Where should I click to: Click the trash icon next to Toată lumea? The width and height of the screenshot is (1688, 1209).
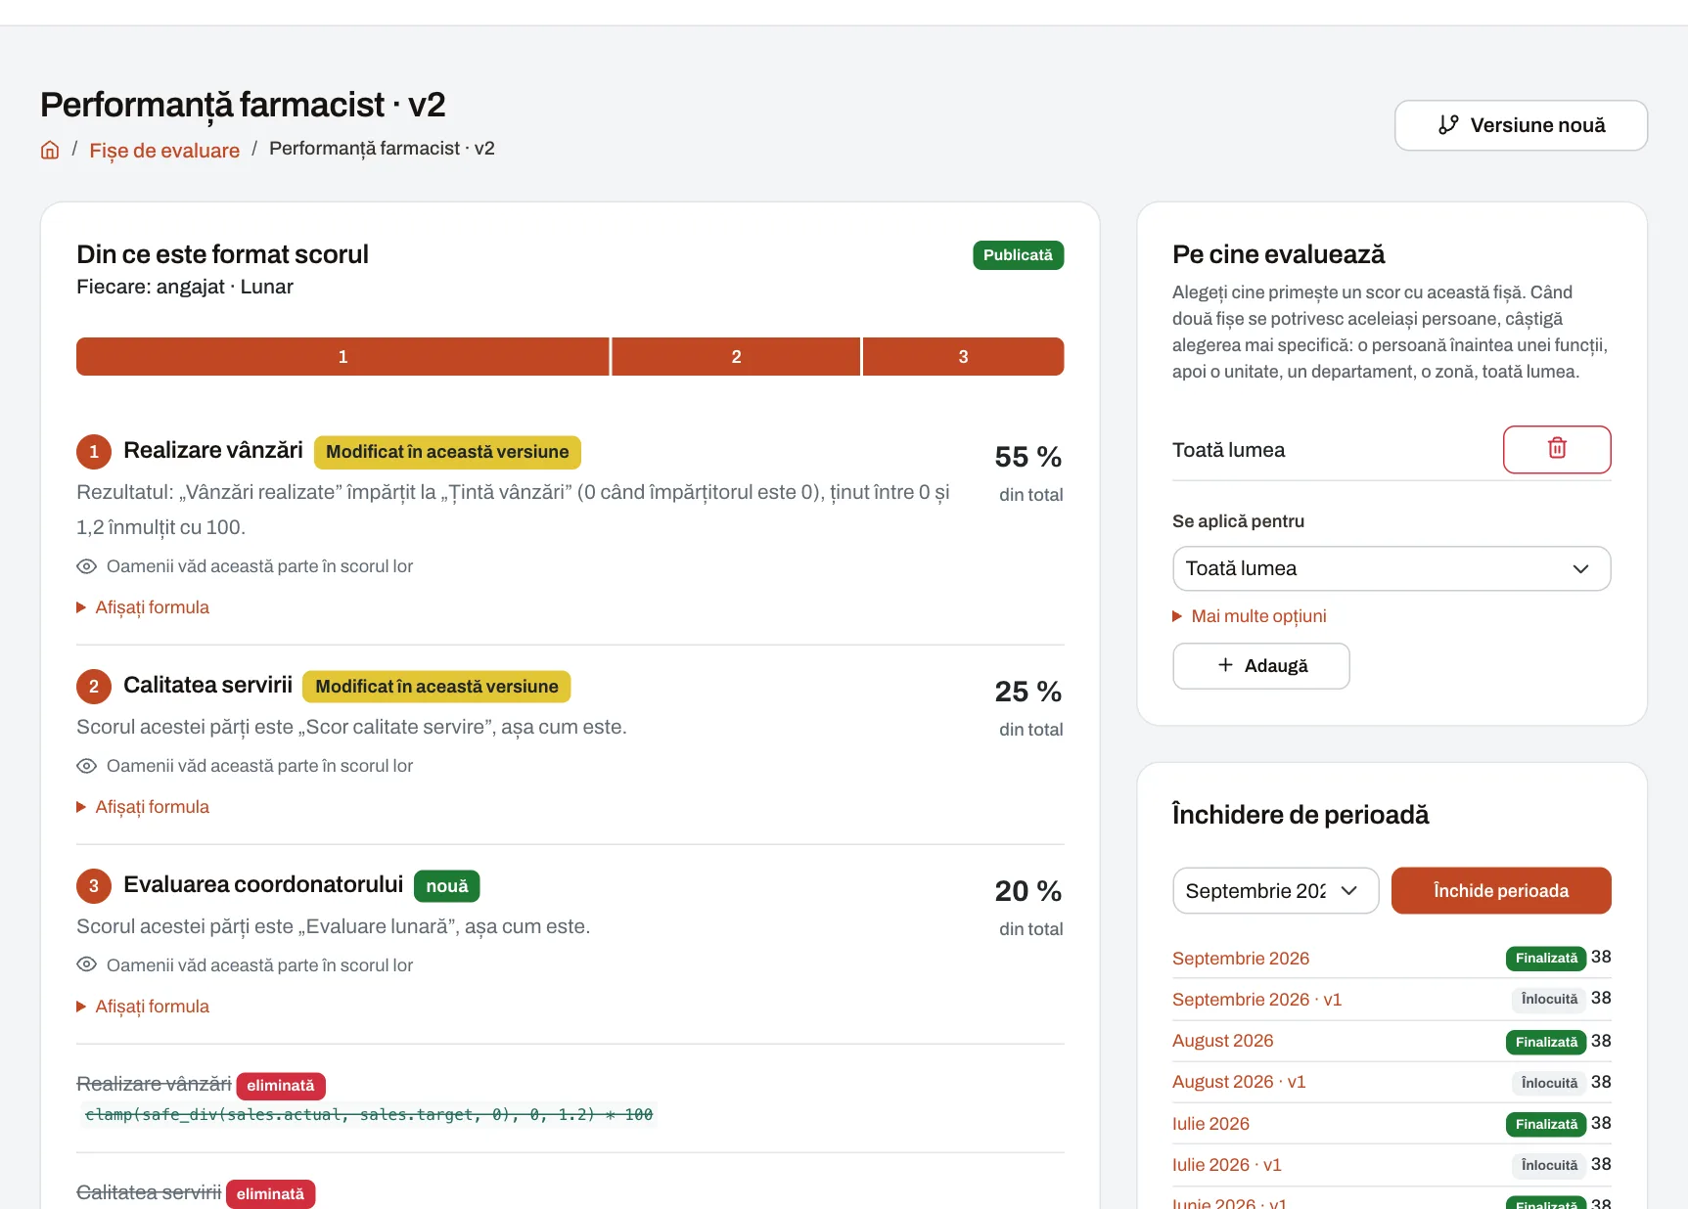(1556, 449)
